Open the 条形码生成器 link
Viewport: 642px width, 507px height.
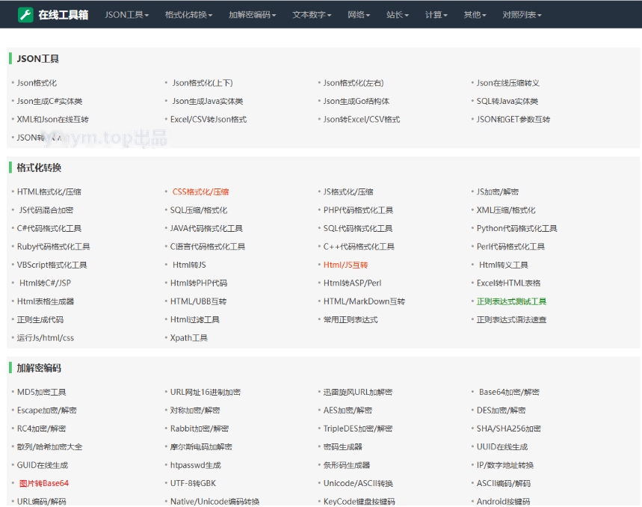(x=346, y=465)
